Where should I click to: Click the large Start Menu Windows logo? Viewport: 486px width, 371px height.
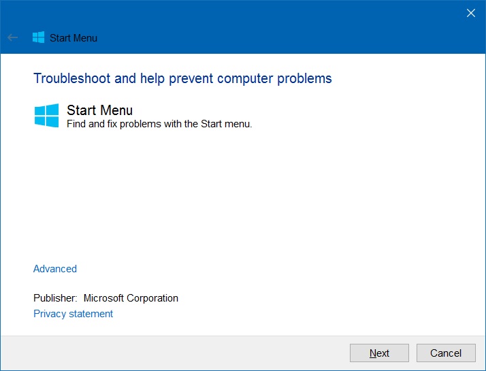47,115
